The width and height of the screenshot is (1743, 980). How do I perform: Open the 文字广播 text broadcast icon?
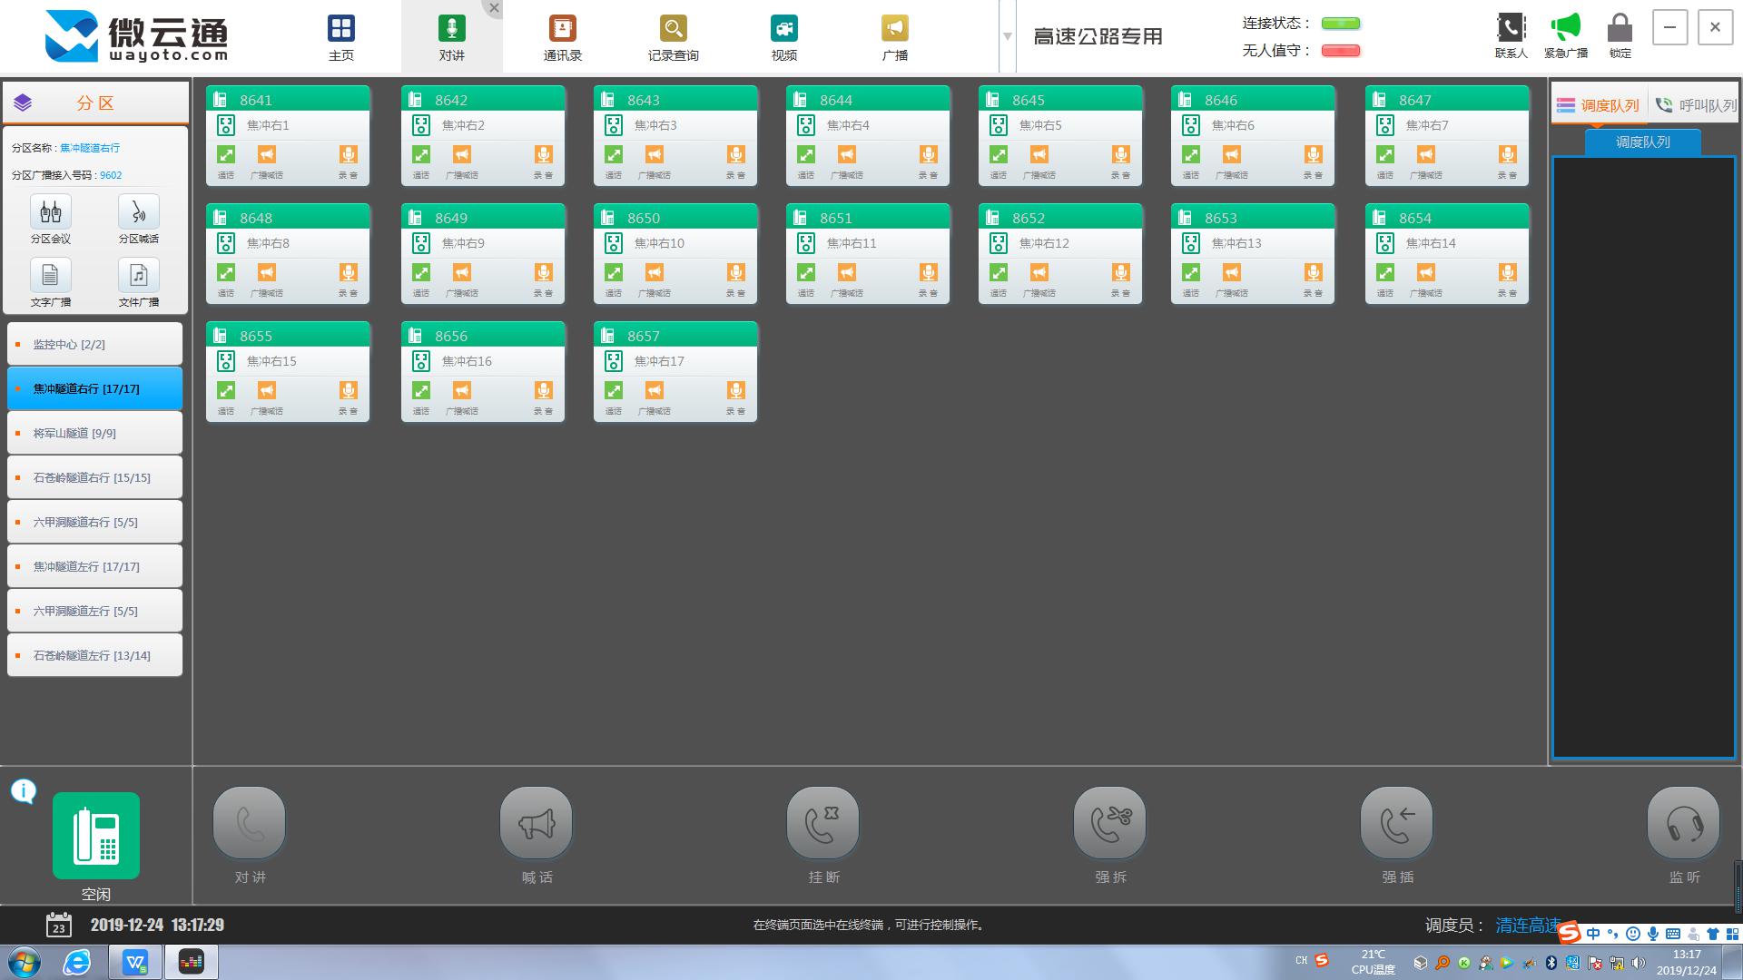point(51,276)
